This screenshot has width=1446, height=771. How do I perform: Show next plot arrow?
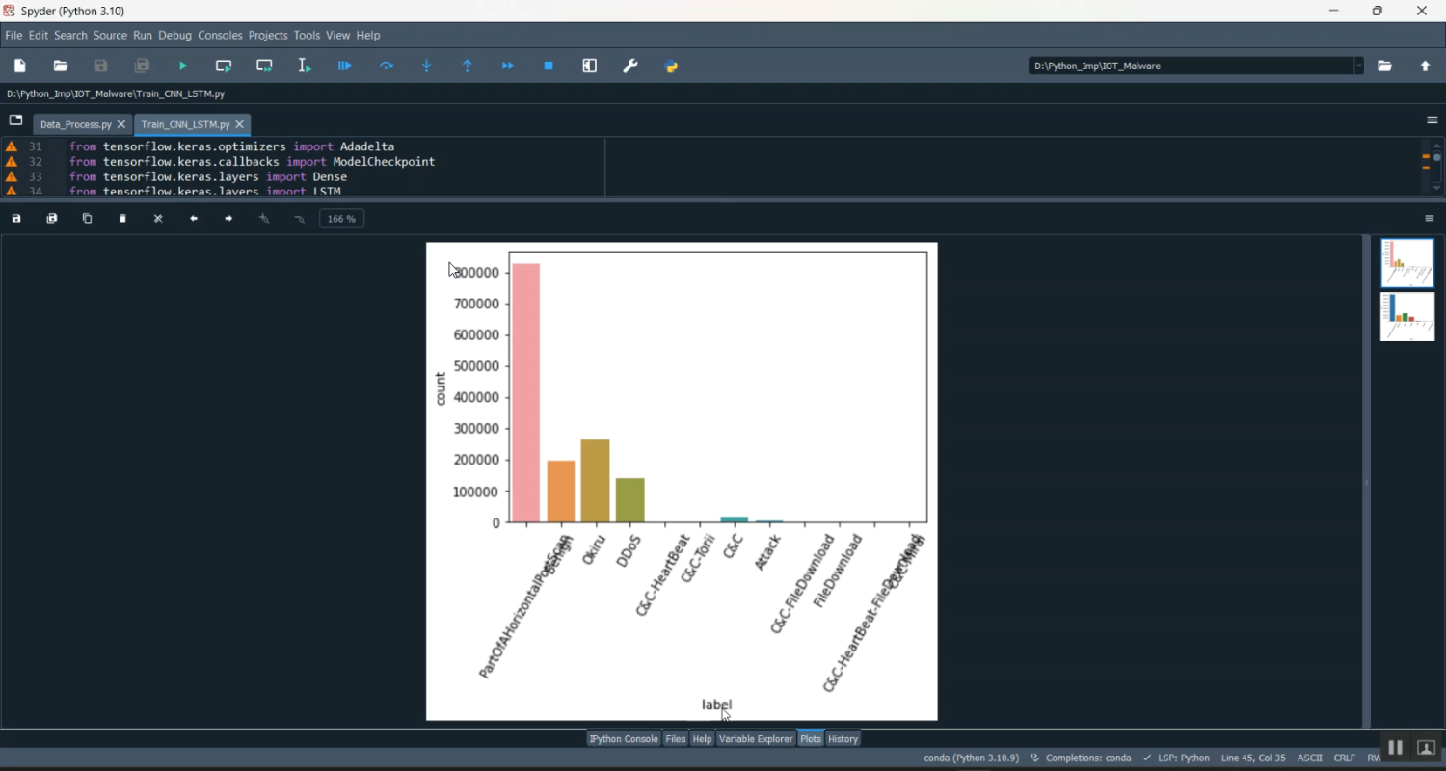[228, 219]
